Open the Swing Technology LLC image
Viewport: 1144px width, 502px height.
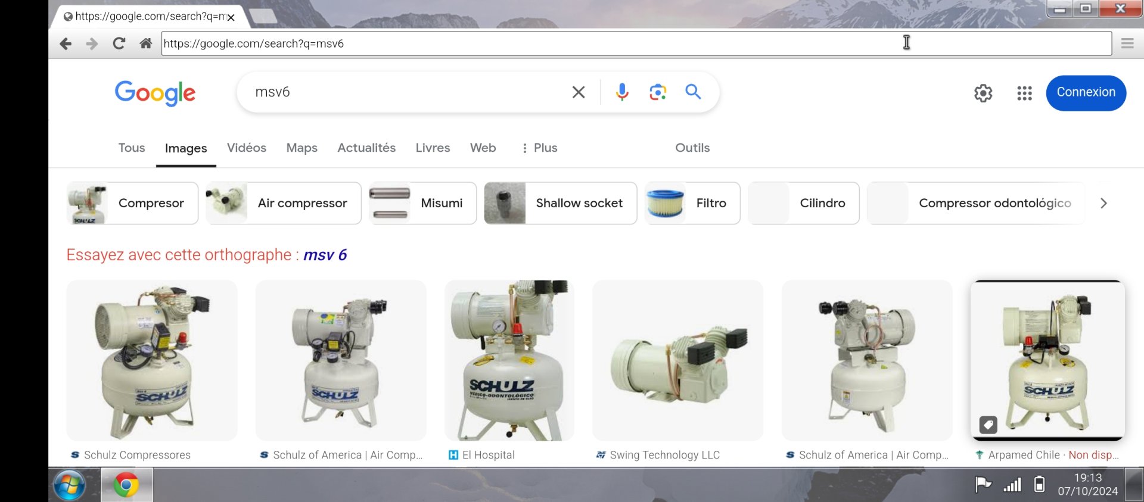pyautogui.click(x=677, y=360)
